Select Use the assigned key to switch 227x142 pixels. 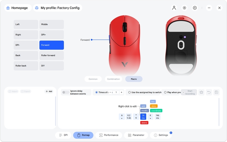[129, 92]
